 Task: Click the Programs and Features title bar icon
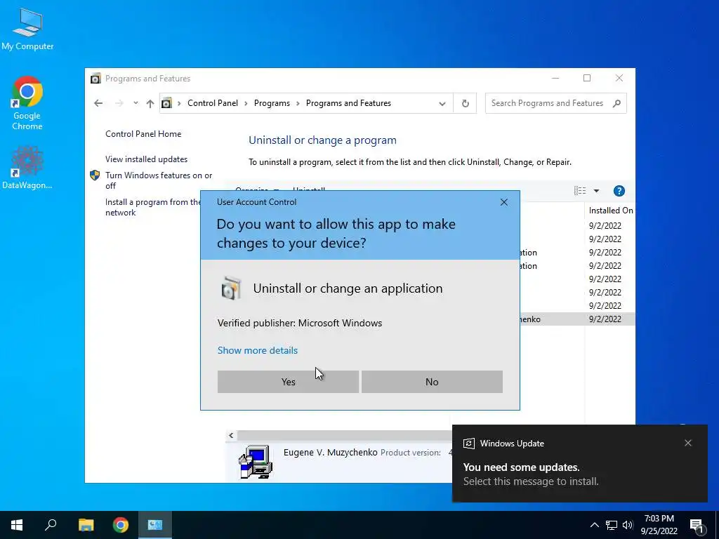pyautogui.click(x=95, y=79)
